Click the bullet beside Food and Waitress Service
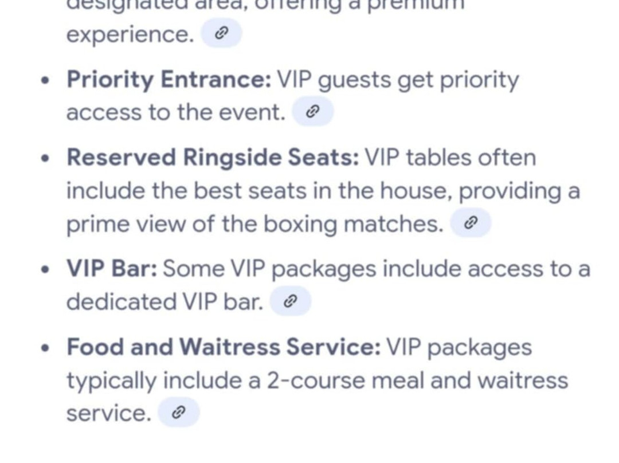This screenshot has width=619, height=463. pyautogui.click(x=46, y=348)
